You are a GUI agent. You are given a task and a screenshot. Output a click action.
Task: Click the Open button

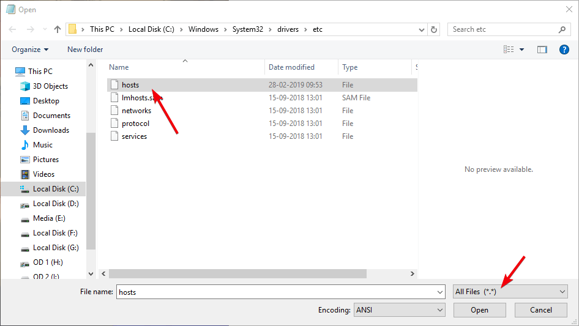pyautogui.click(x=479, y=310)
